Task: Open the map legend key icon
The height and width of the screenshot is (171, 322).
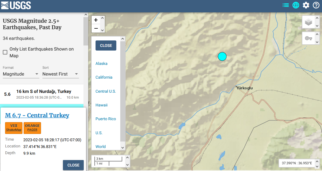Action: [x=309, y=38]
